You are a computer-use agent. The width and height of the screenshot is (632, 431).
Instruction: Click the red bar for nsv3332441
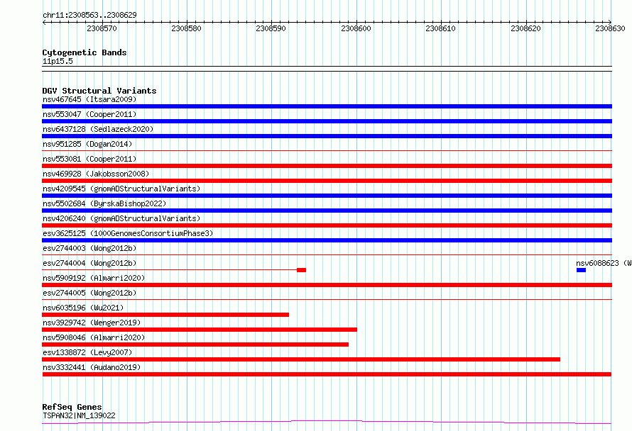coord(327,374)
